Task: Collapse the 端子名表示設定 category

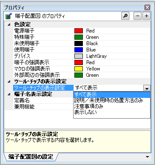Action: [x=9, y=94]
